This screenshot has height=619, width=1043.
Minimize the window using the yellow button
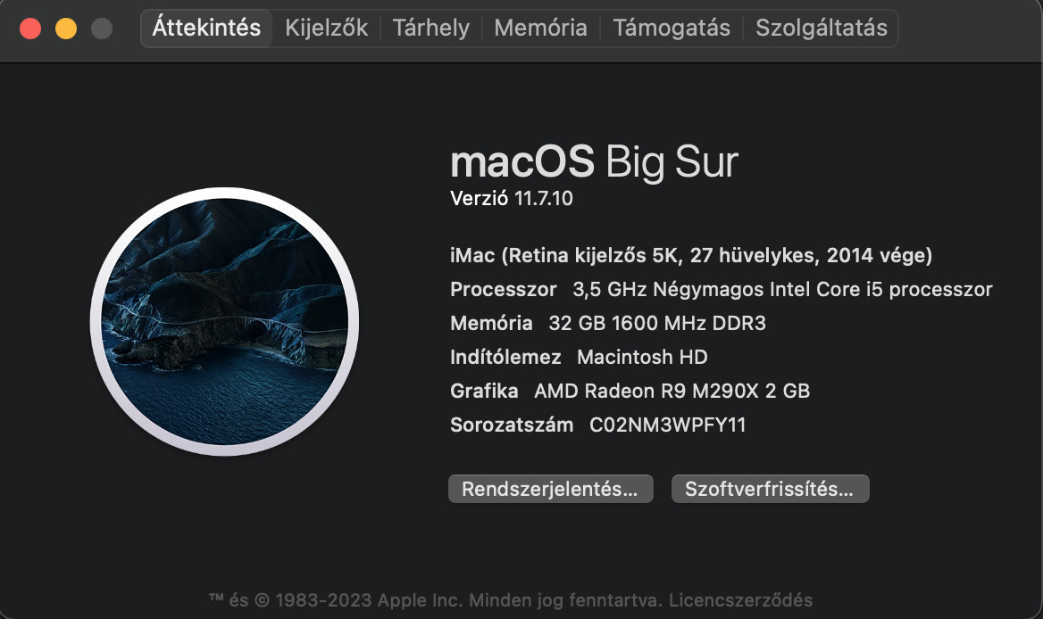(x=66, y=29)
